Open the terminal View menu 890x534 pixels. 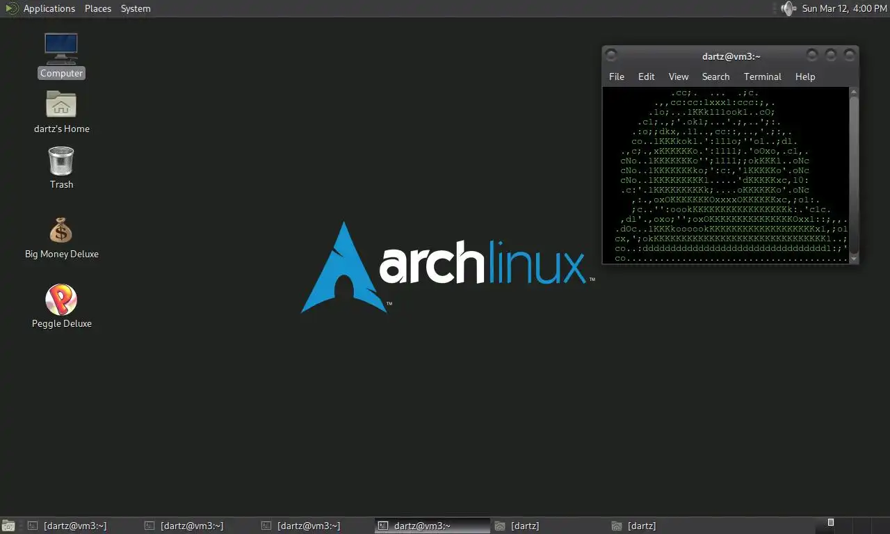pos(679,76)
